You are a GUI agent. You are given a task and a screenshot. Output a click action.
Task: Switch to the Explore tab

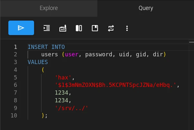tap(49, 8)
